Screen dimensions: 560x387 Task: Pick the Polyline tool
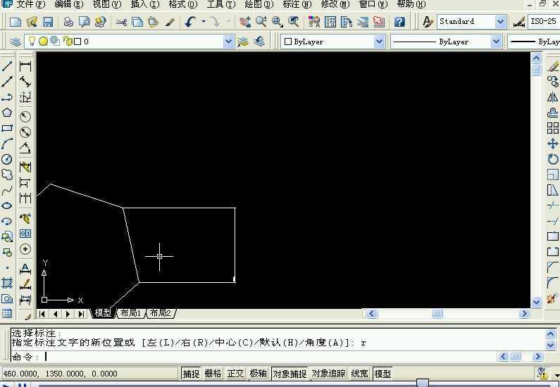click(x=7, y=97)
